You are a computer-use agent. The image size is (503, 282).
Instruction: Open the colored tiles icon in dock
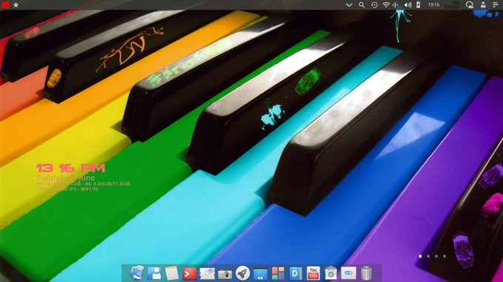click(278, 274)
